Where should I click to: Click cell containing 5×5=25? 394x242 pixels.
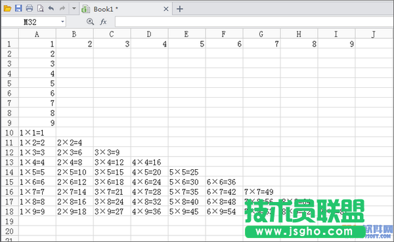pyautogui.click(x=187, y=172)
